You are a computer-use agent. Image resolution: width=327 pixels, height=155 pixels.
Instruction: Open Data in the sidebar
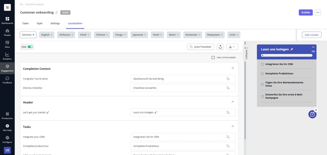[7, 44]
